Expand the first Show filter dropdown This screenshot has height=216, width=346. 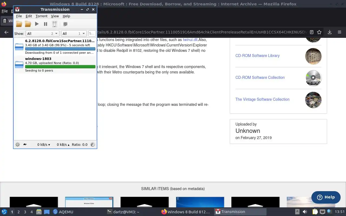42,33
